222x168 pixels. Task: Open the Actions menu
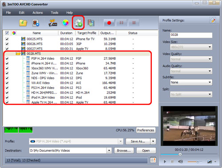(x=38, y=12)
